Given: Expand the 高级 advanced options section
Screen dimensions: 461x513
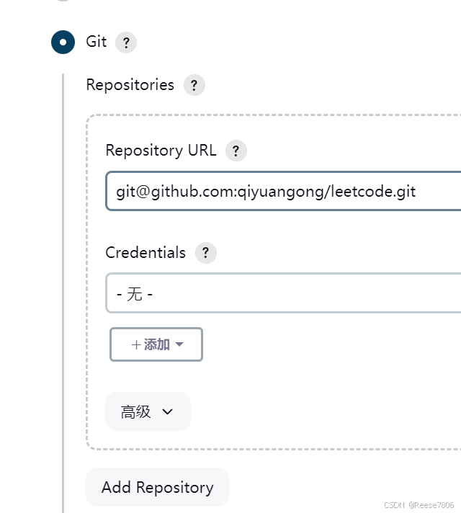Looking at the screenshot, I should [148, 411].
